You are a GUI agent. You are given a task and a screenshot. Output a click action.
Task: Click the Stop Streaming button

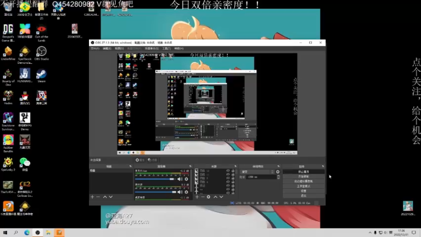304,172
